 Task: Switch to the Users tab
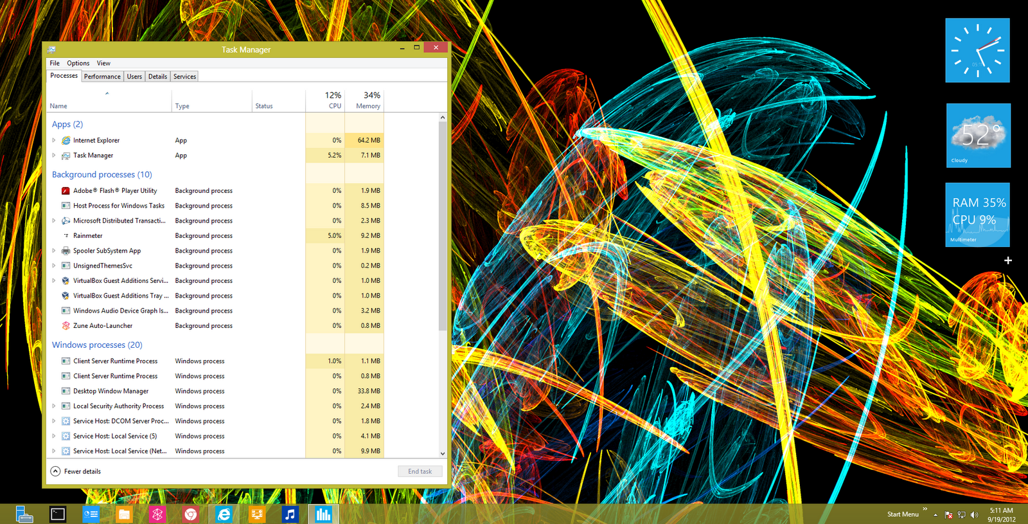(134, 77)
